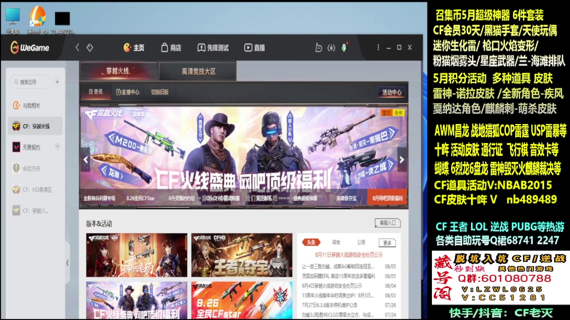Image resolution: width=570 pixels, height=320 pixels.
Task: Show previous banner with left arrow
Action: point(85,160)
